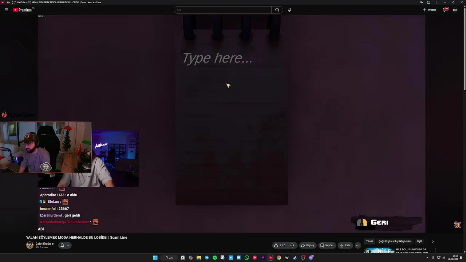The image size is (466, 262).
Task: Dislike the video with thumbs down
Action: tap(292, 245)
